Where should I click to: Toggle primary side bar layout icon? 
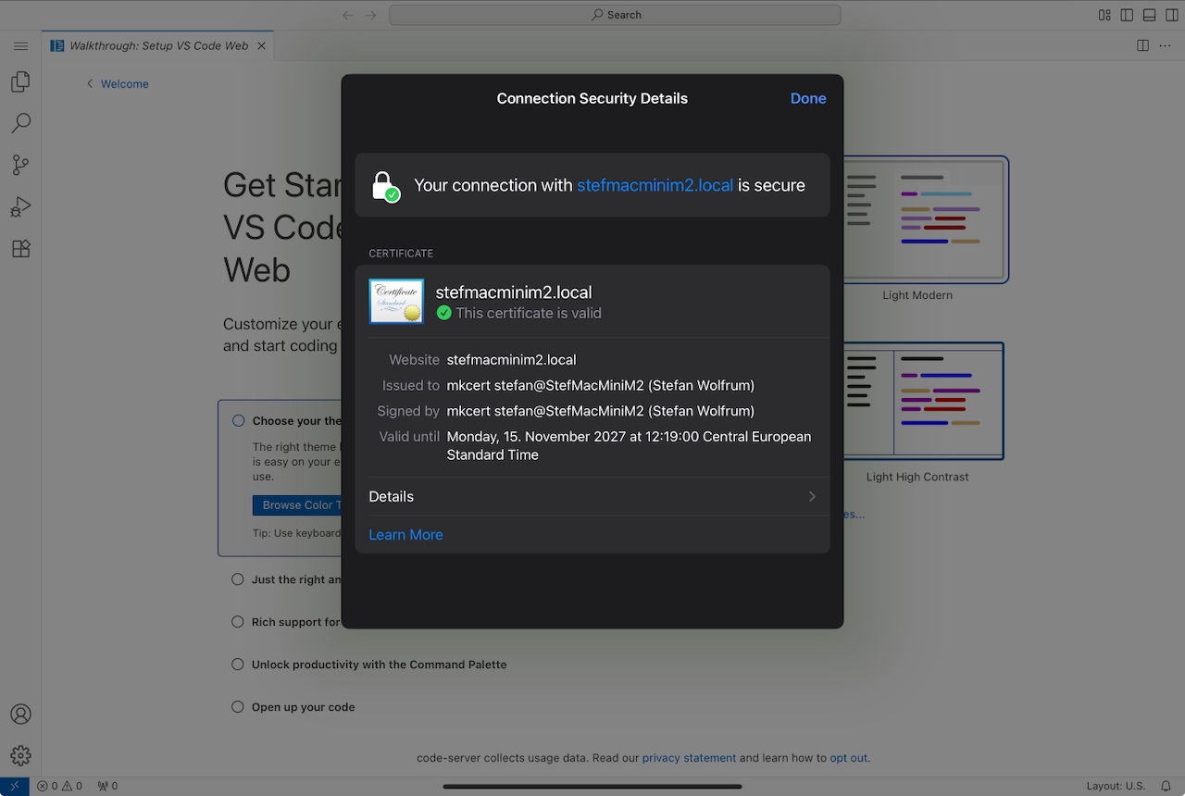click(x=1127, y=15)
